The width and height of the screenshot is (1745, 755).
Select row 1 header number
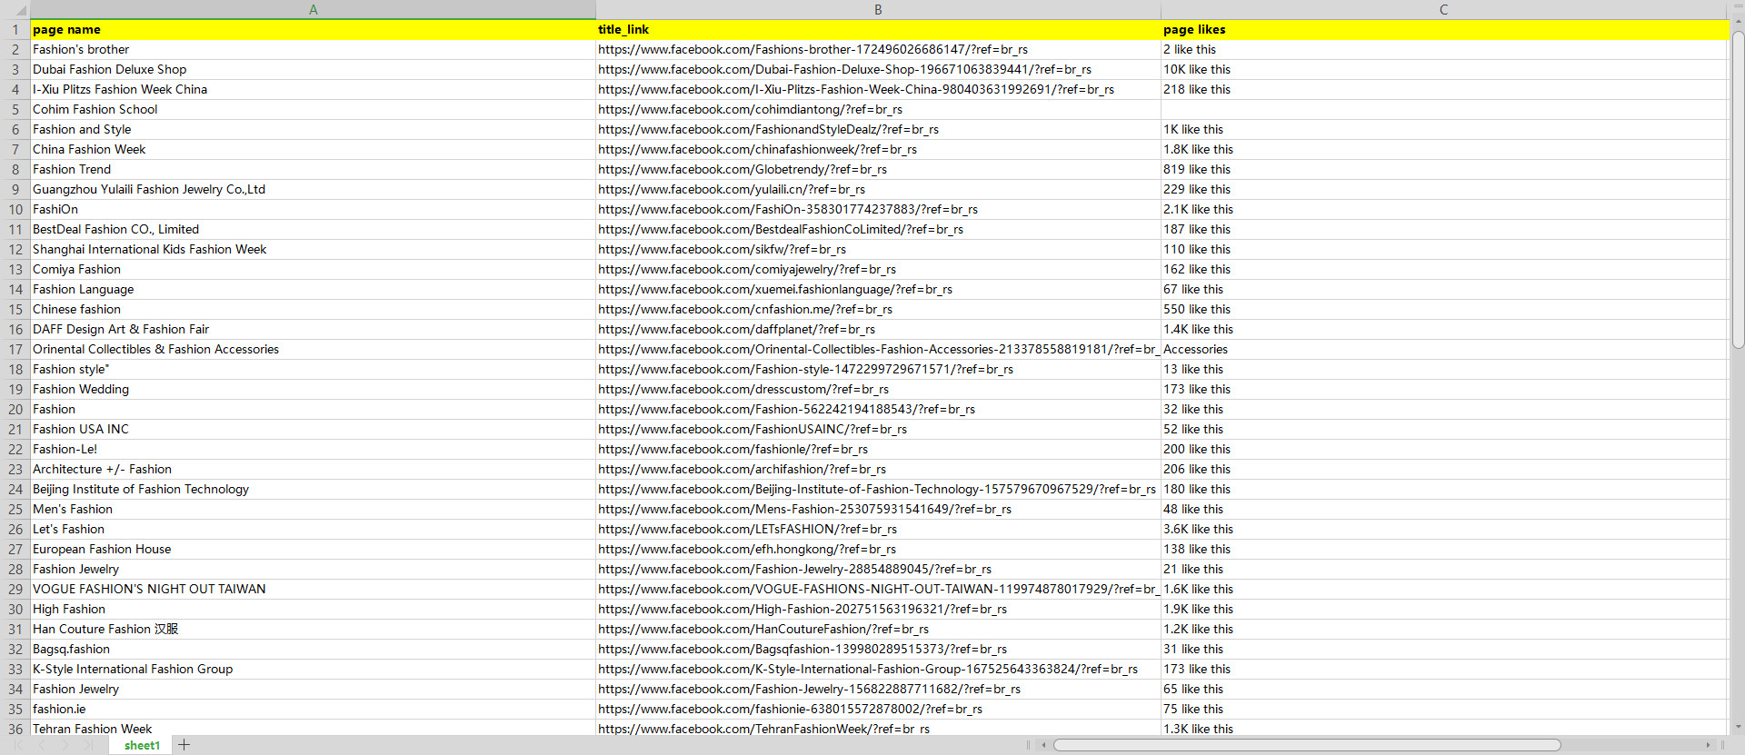(15, 30)
